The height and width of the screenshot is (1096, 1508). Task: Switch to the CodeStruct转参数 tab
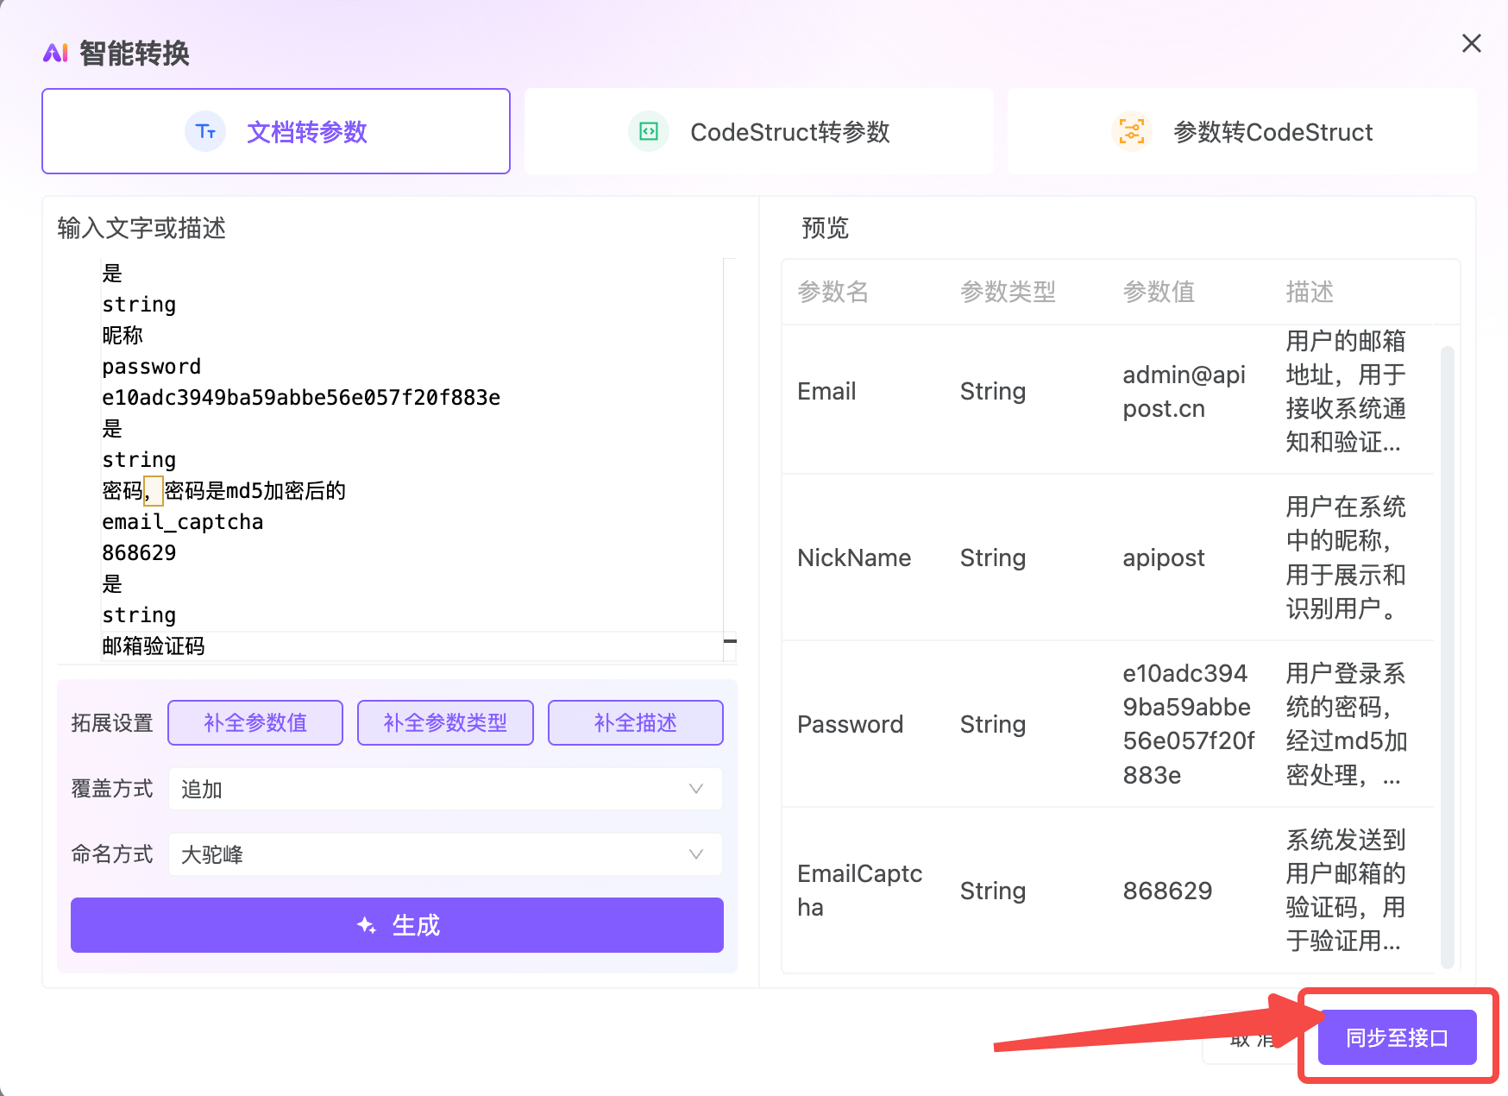(757, 131)
